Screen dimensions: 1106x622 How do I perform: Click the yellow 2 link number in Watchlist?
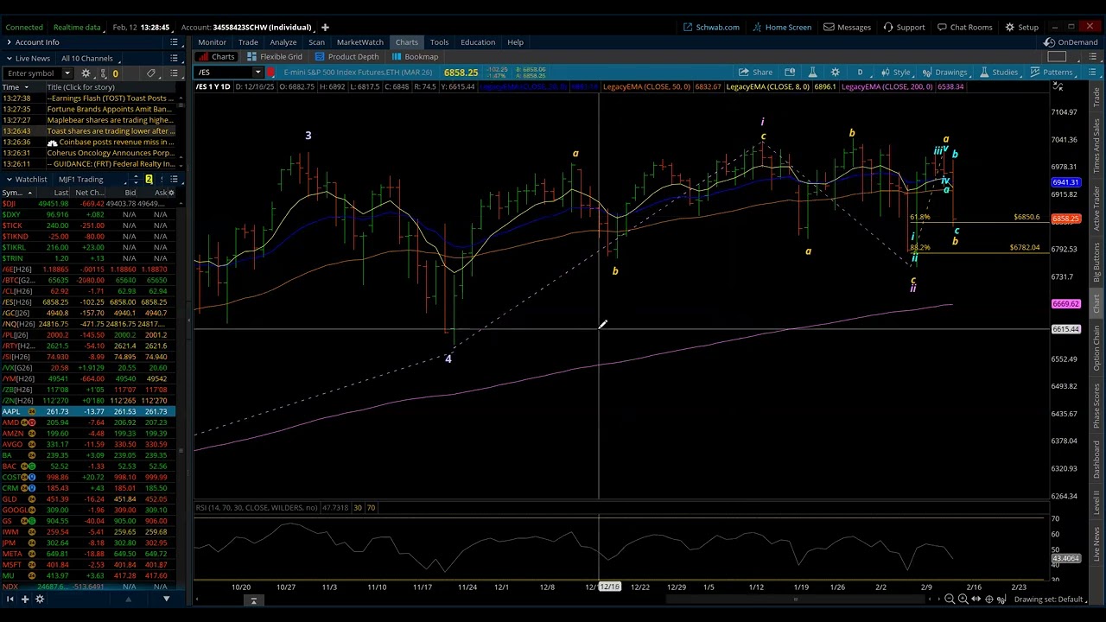[x=149, y=180]
